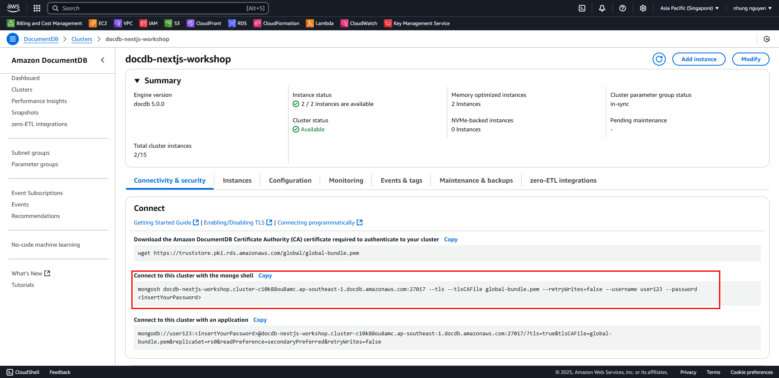
Task: Click the Modify button
Action: pos(751,59)
